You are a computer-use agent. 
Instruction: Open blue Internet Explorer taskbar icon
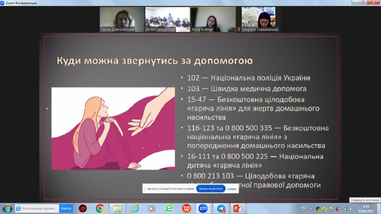tap(135, 208)
